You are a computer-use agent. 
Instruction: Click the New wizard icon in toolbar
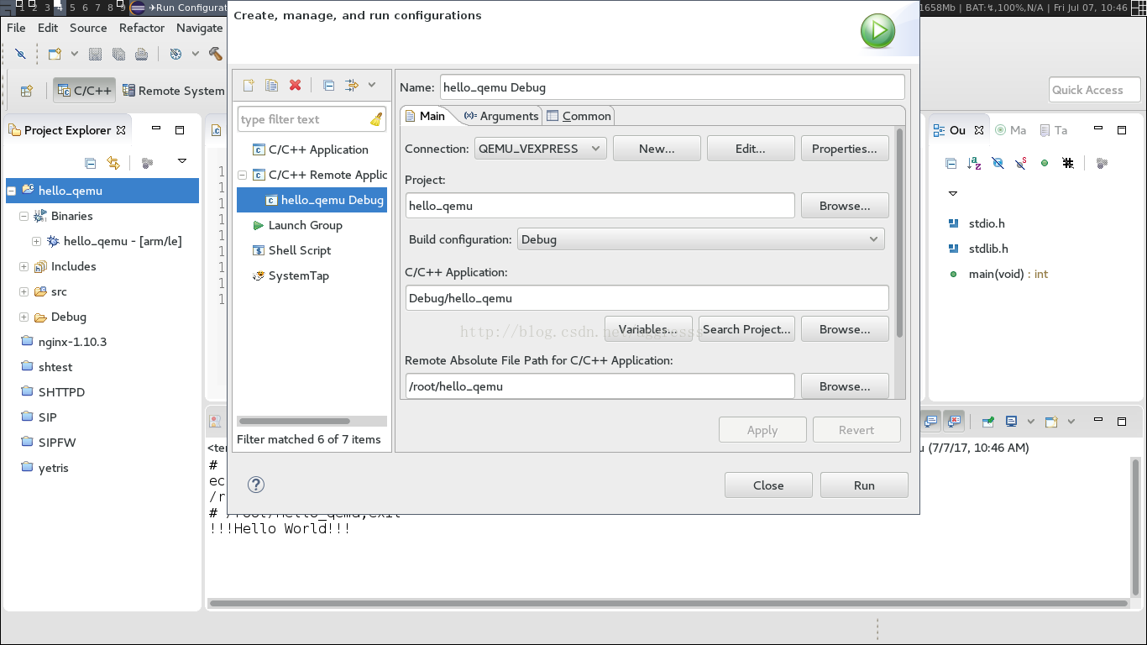tap(55, 54)
